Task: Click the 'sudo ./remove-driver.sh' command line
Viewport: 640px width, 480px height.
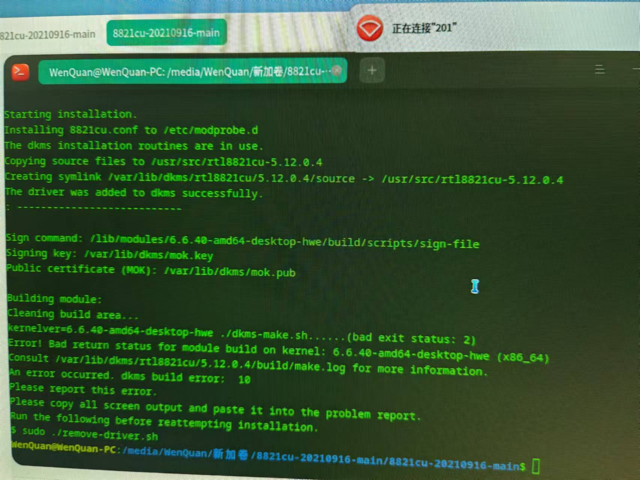Action: pos(84,433)
